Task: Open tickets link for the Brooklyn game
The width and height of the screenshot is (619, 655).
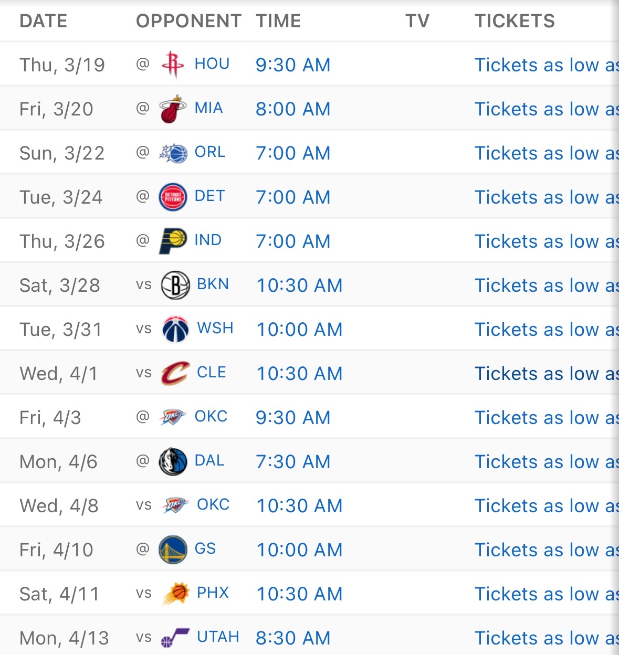Action: (x=546, y=286)
